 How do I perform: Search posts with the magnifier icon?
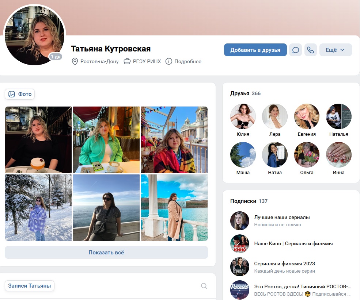(x=204, y=286)
